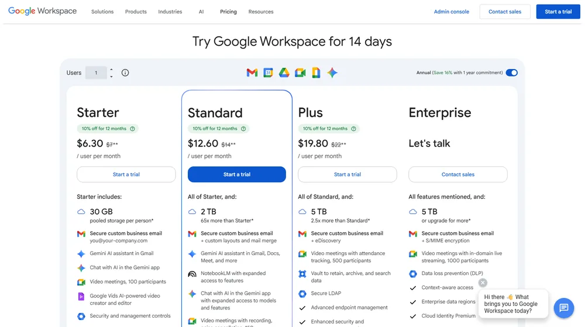
Task: Click the Google Meet icon in the apps row
Action: point(300,72)
